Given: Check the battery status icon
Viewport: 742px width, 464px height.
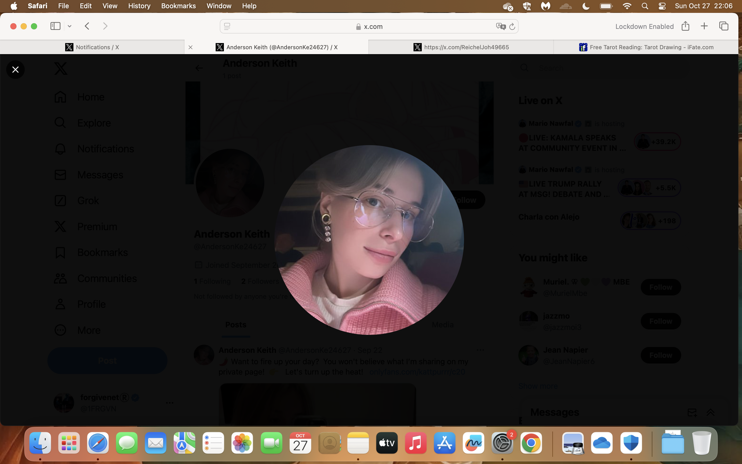Looking at the screenshot, I should 606,6.
